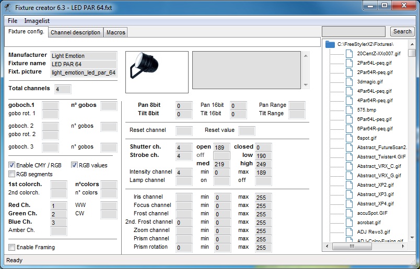Check the Enable Framing option
The image size is (420, 269).
(x=12, y=247)
